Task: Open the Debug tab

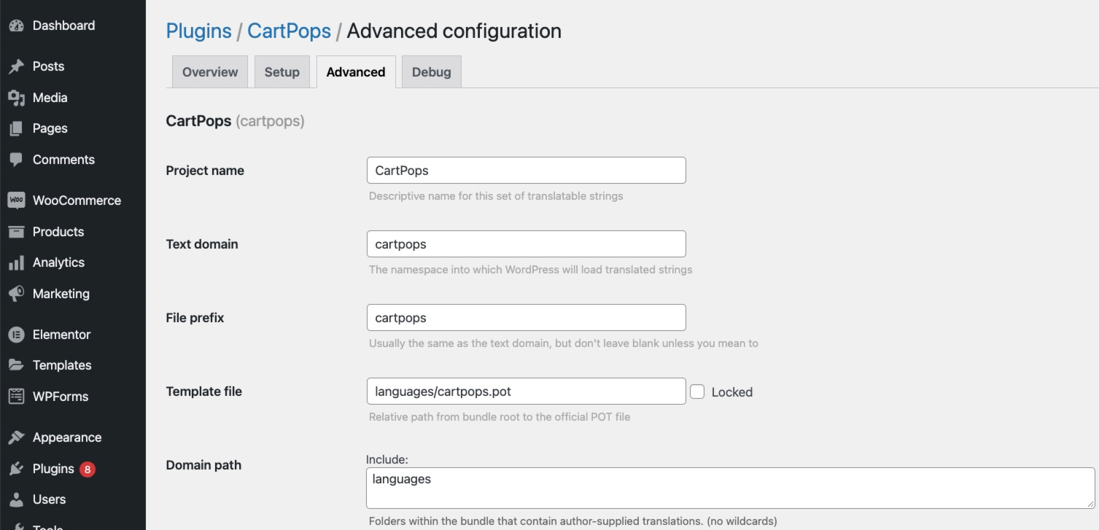Action: click(431, 71)
